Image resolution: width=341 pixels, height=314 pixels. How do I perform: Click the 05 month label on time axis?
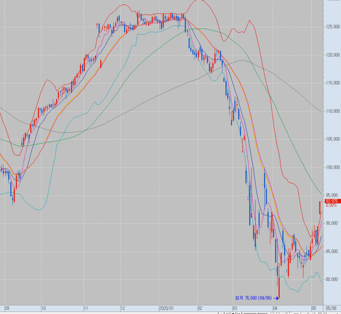314,308
